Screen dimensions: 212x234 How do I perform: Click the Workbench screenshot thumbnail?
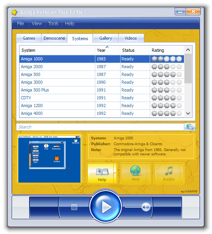[x=49, y=159]
